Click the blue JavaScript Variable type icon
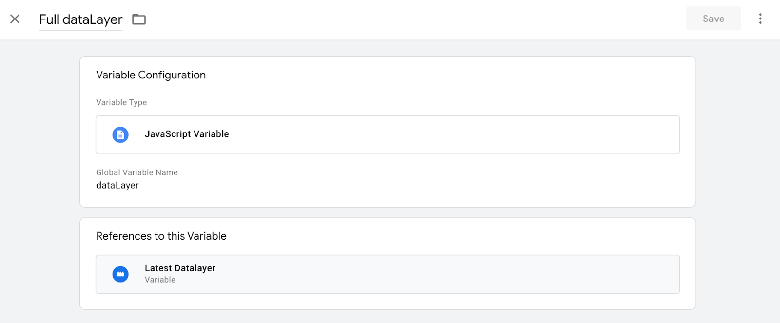Viewport: 780px width, 323px height. pos(120,134)
